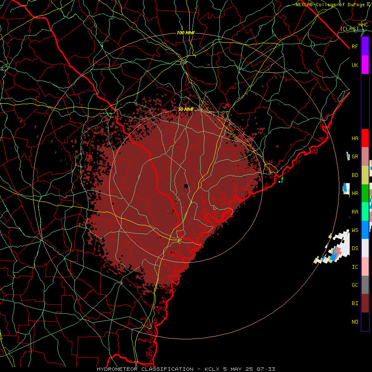372x372 pixels.
Task: Select the blue WS legend color swatch
Action: pos(365,230)
